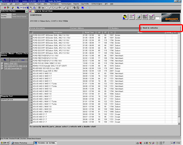Click the cc column header

(x=112, y=32)
